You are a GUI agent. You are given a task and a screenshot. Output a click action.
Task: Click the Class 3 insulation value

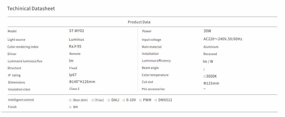tap(74, 89)
